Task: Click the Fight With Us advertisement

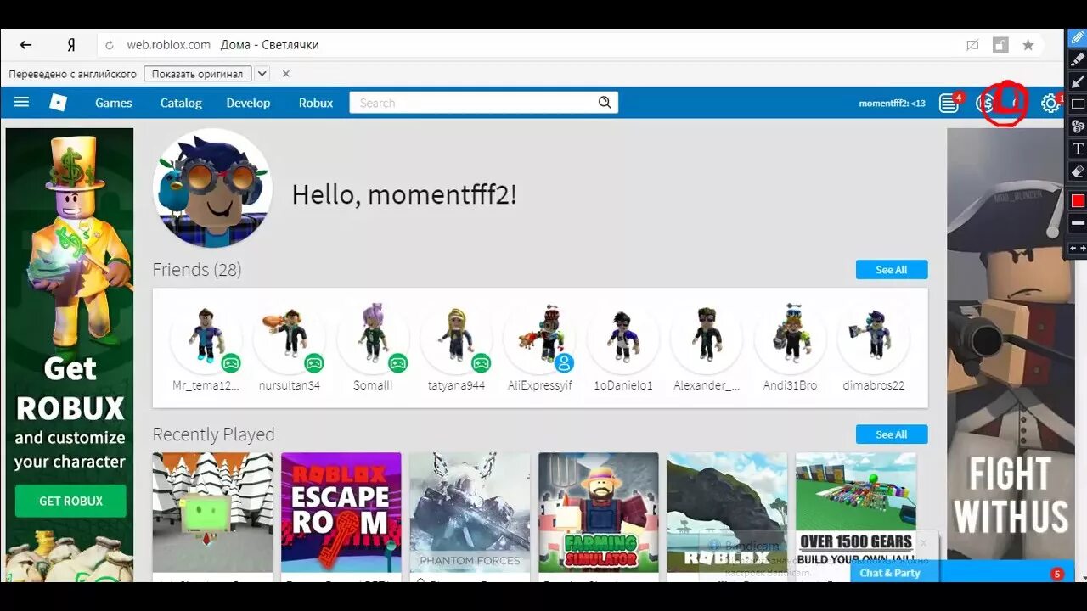Action: pos(1005,344)
